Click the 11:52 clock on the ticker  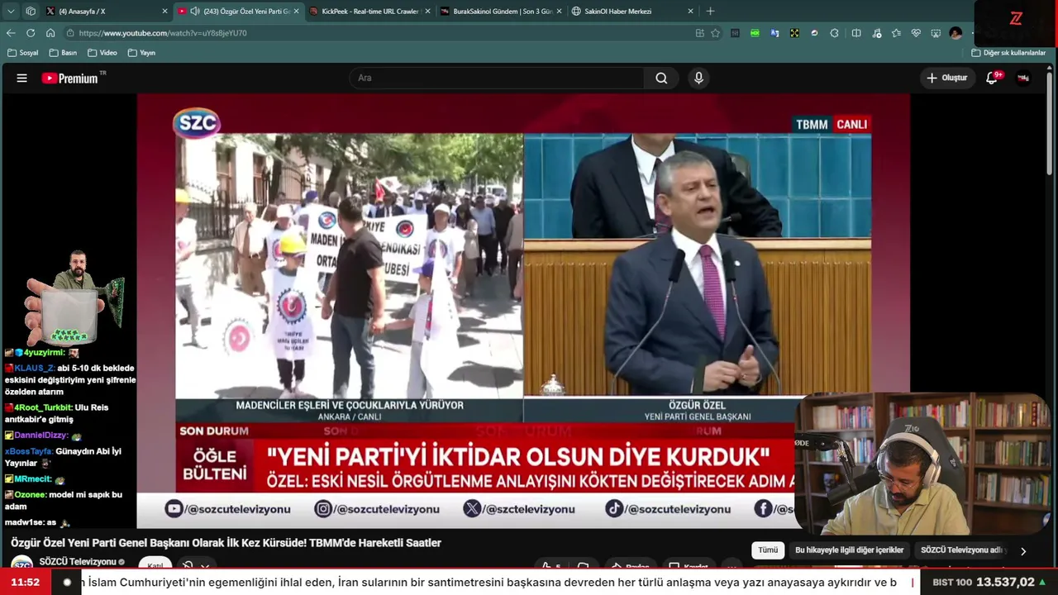point(26,583)
